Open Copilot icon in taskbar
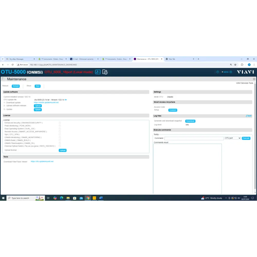The width and height of the screenshot is (257, 257). click(55, 198)
